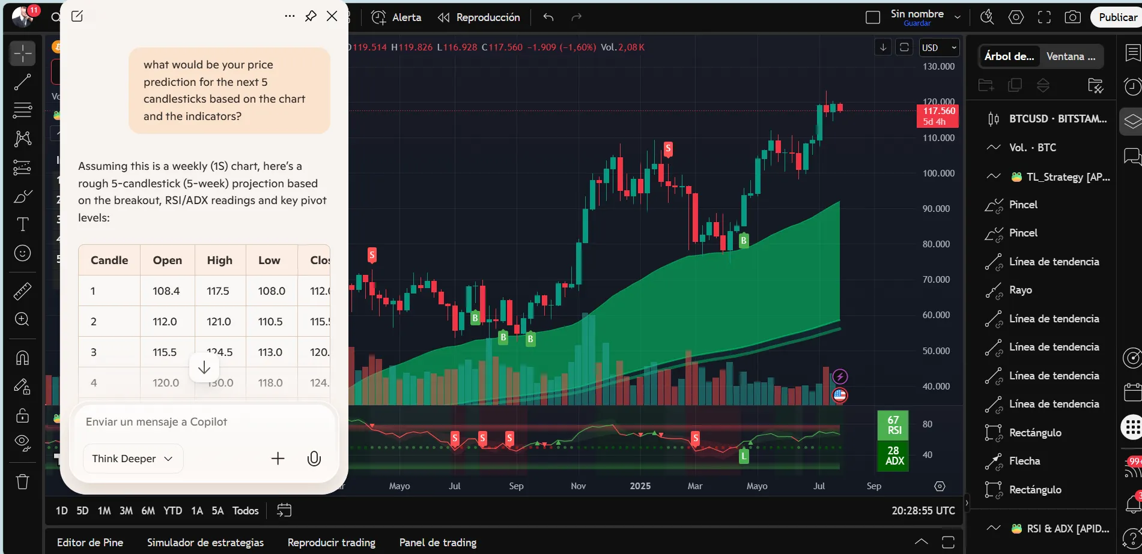The width and height of the screenshot is (1142, 554).
Task: Open the Think Deeper mode dropdown
Action: coord(133,459)
